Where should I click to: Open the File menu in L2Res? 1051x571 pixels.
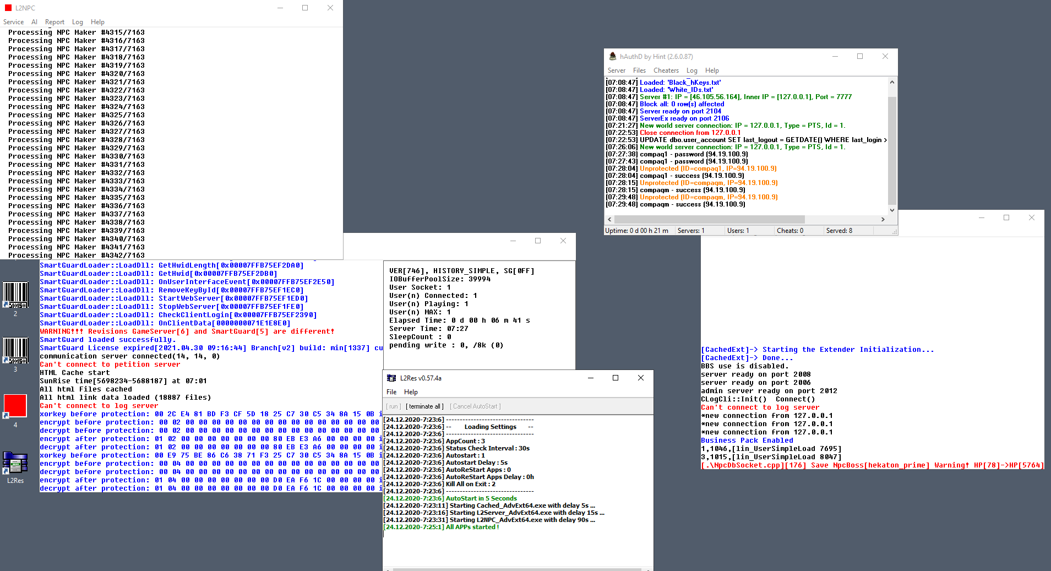(x=391, y=392)
